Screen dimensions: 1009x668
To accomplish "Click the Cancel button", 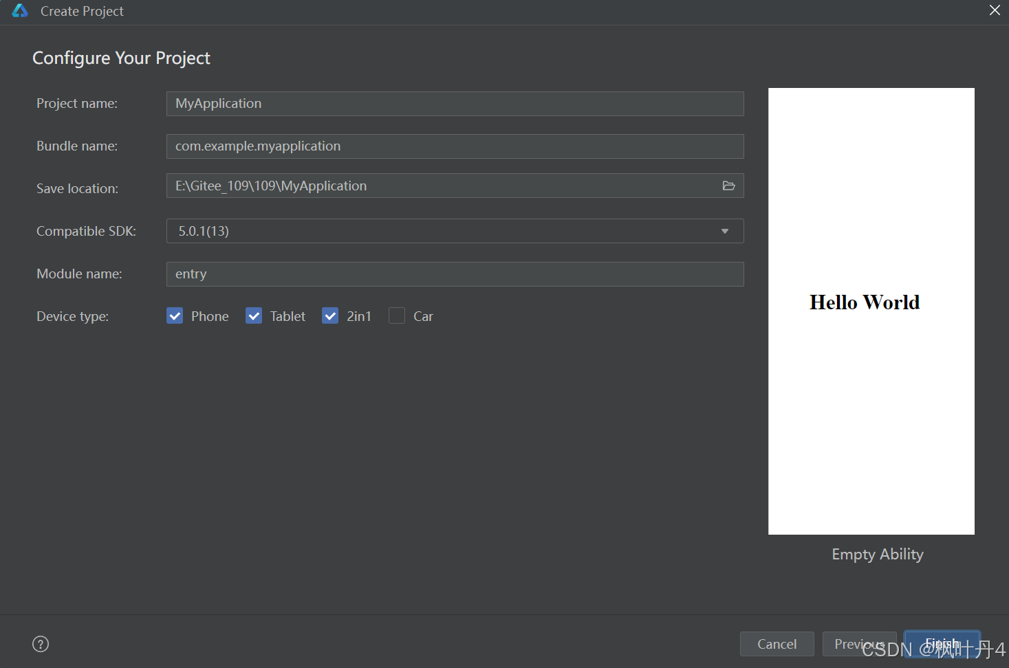I will tap(777, 644).
